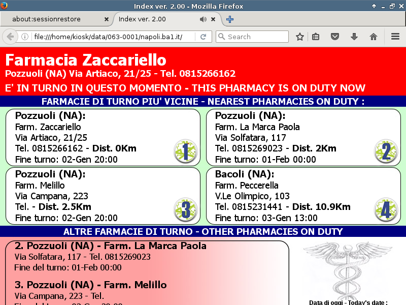406x305 pixels.
Task: Show bookmarks list icon in toolbar
Action: tap(316, 37)
